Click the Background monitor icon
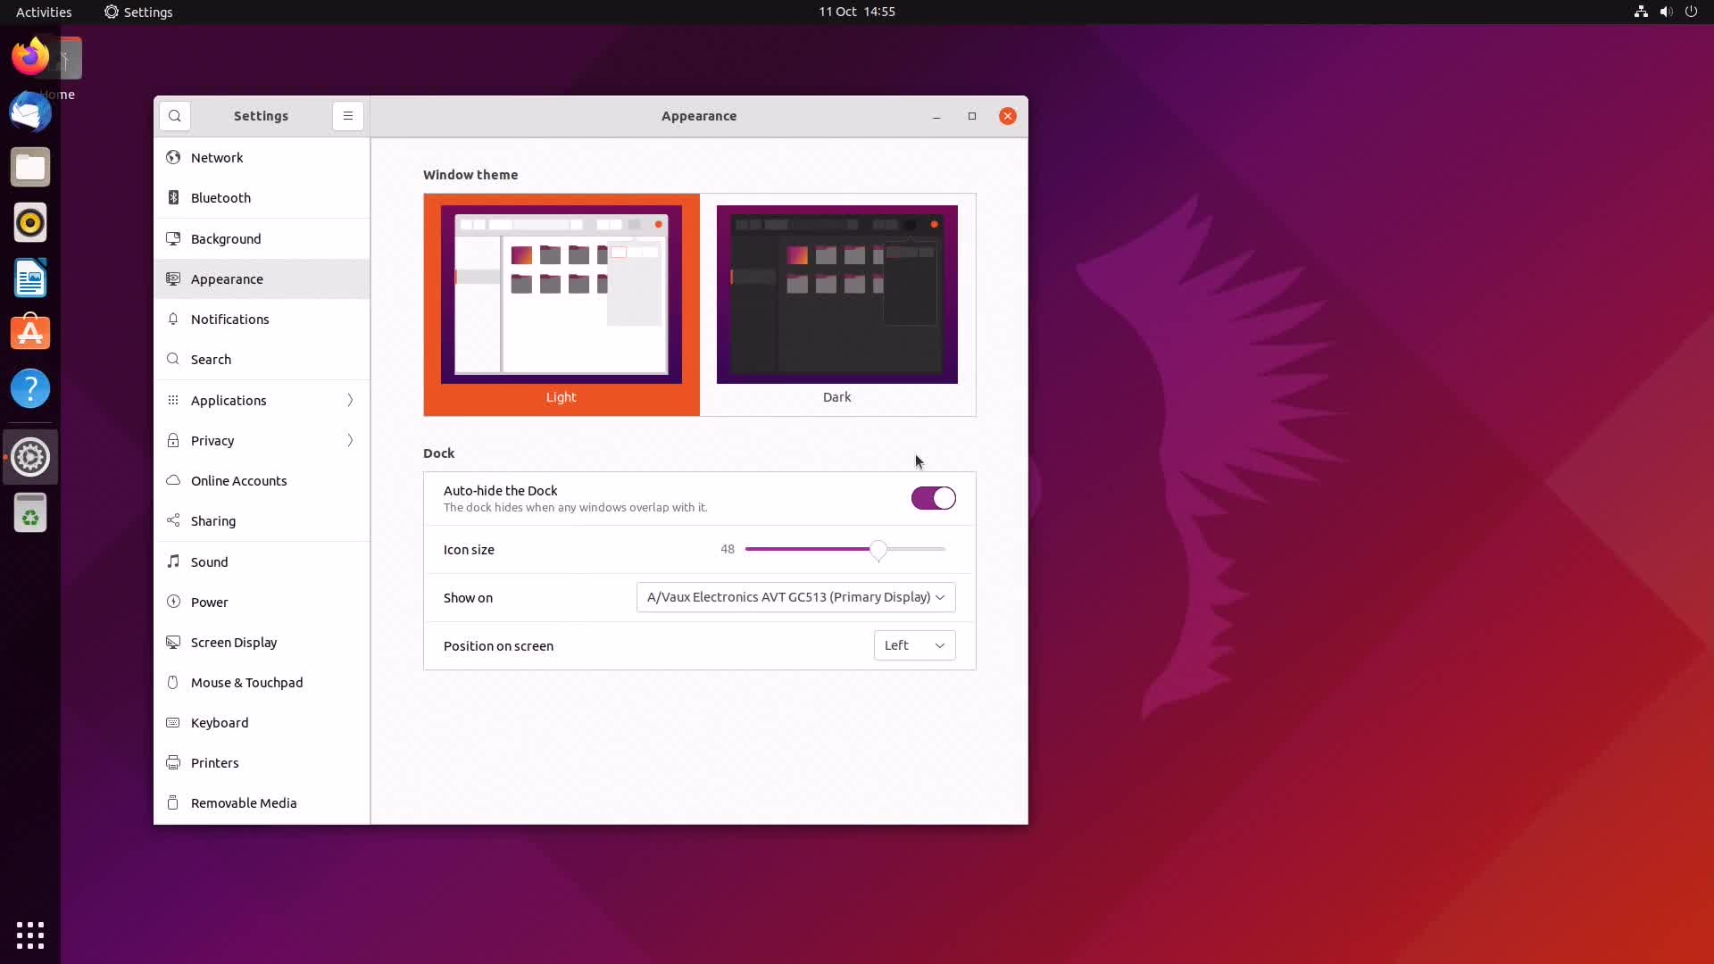This screenshot has width=1714, height=964. tap(173, 238)
